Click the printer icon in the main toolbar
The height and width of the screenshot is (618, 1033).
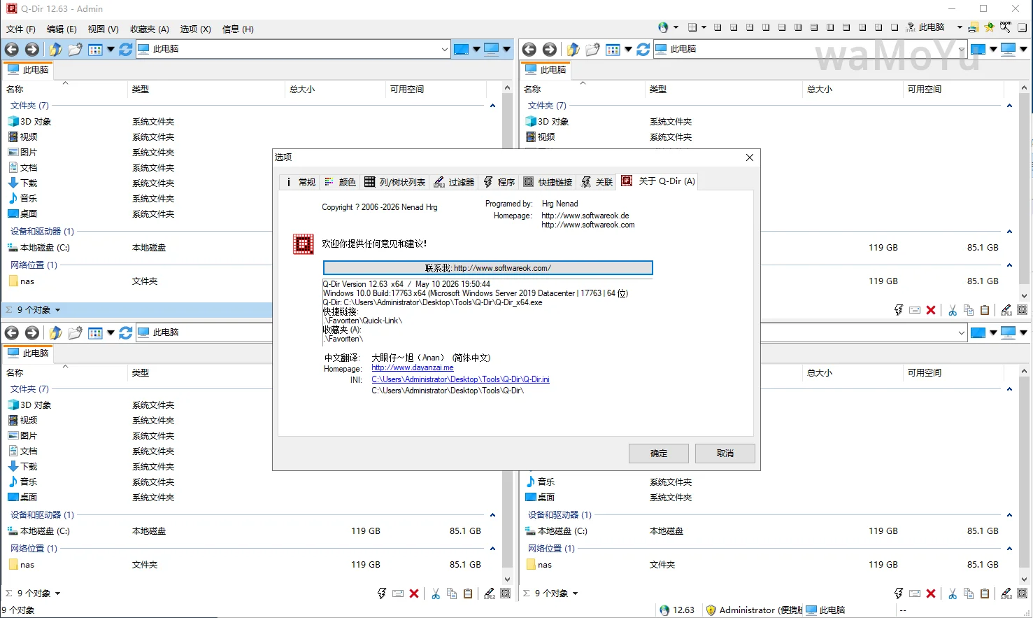[973, 27]
